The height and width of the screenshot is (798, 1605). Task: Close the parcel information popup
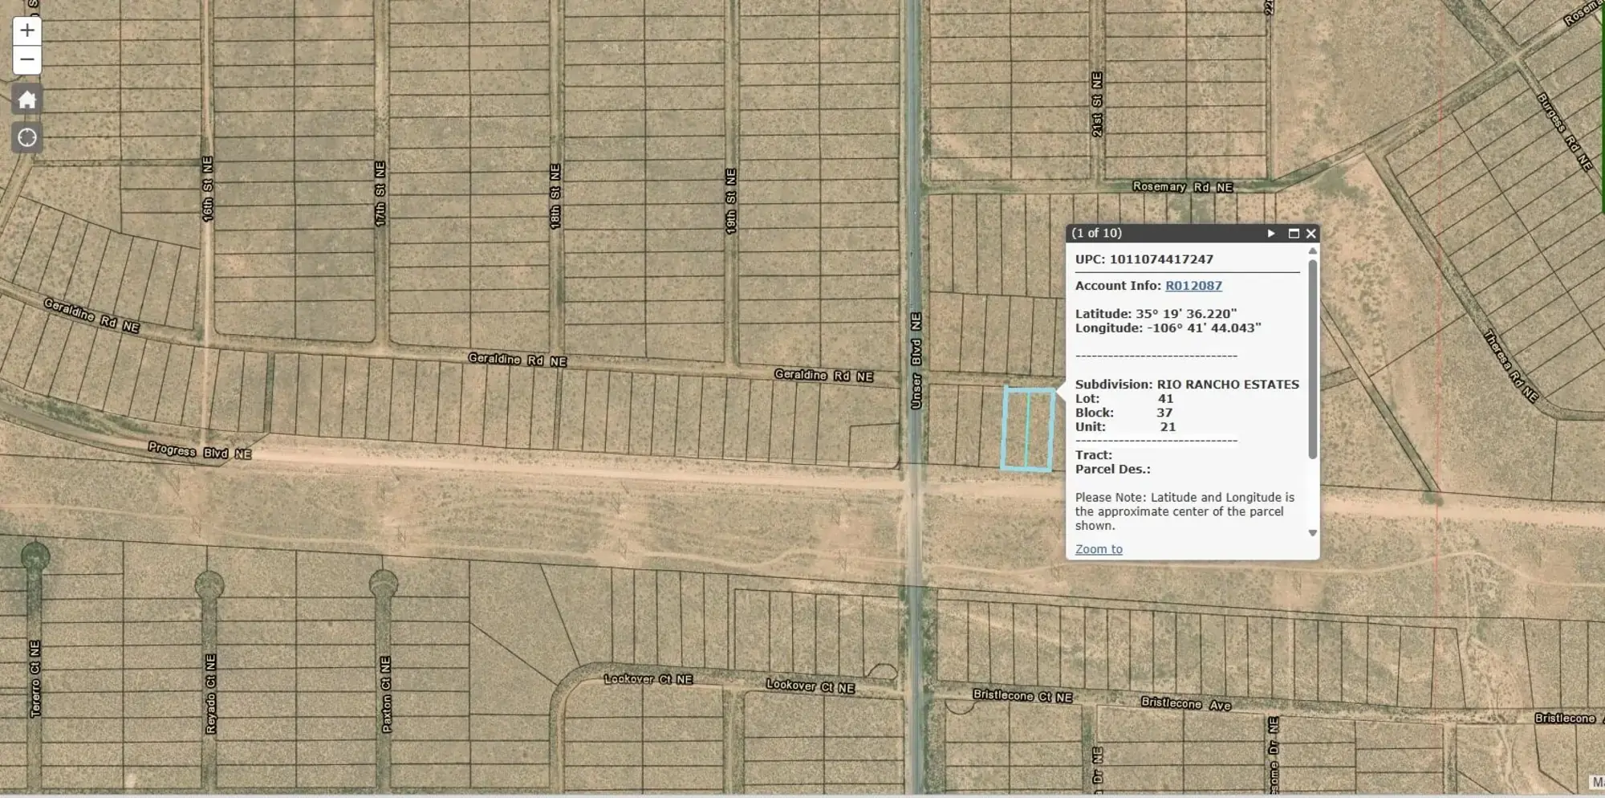tap(1311, 233)
